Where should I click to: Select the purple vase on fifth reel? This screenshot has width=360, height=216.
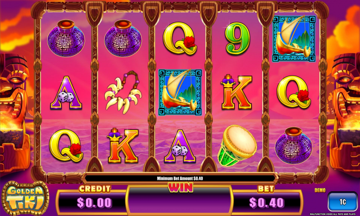[294, 145]
